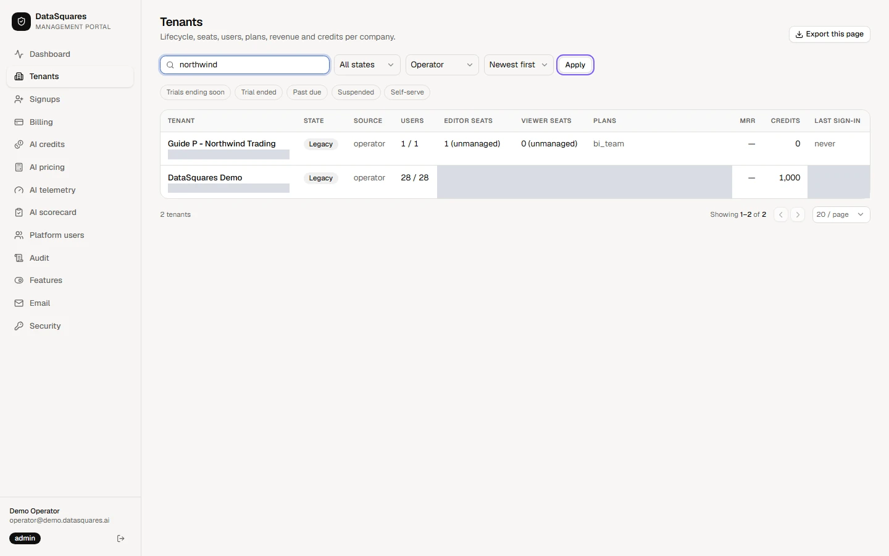Click the Apply button
Image resolution: width=889 pixels, height=556 pixels.
(x=575, y=65)
